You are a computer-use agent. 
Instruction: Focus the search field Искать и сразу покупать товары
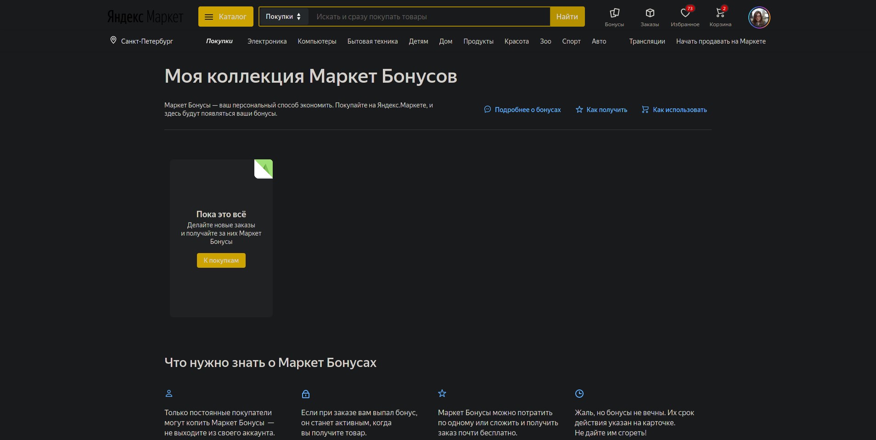click(429, 17)
